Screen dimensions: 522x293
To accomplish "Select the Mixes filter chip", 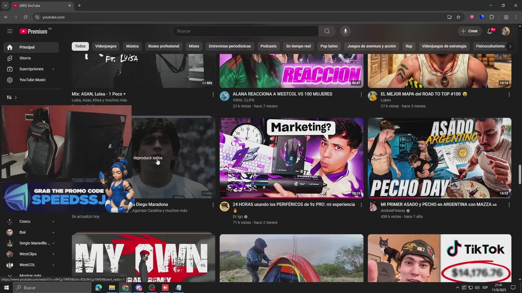I will tap(194, 46).
